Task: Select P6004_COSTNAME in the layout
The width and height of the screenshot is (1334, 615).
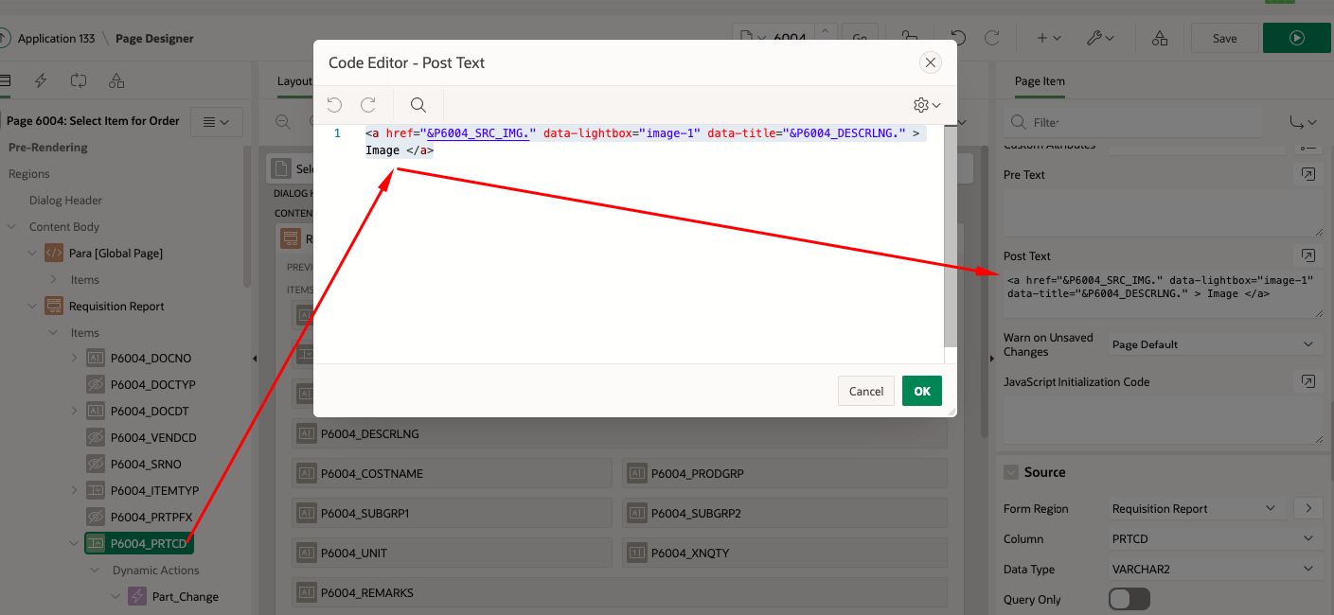Action: [454, 473]
